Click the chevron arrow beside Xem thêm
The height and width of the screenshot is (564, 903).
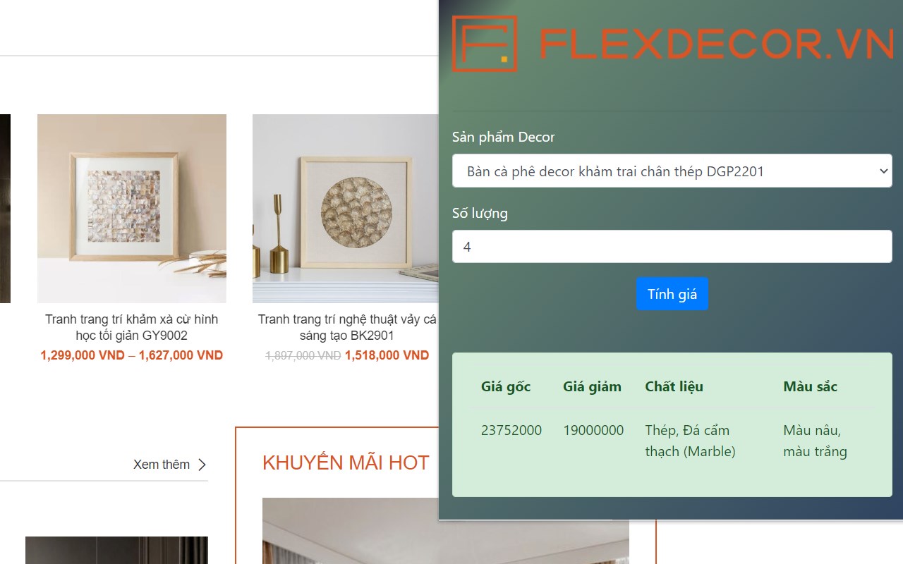[x=202, y=465]
